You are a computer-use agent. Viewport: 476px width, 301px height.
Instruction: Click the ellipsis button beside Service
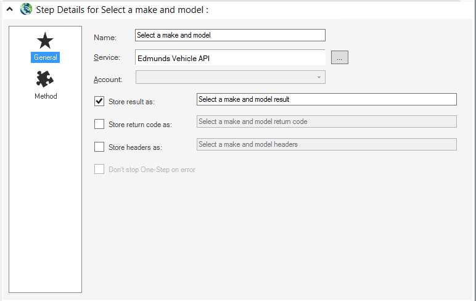click(x=339, y=57)
